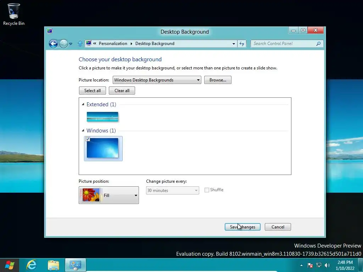The image size is (363, 272).
Task: Collapse the Windows (1) group
Action: coord(83,130)
